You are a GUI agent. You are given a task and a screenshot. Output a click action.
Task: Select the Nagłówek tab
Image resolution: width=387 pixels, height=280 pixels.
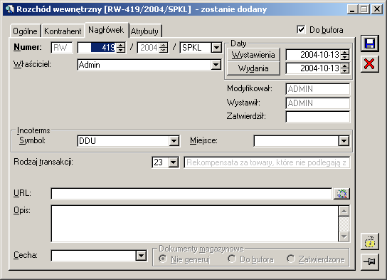[x=106, y=30]
